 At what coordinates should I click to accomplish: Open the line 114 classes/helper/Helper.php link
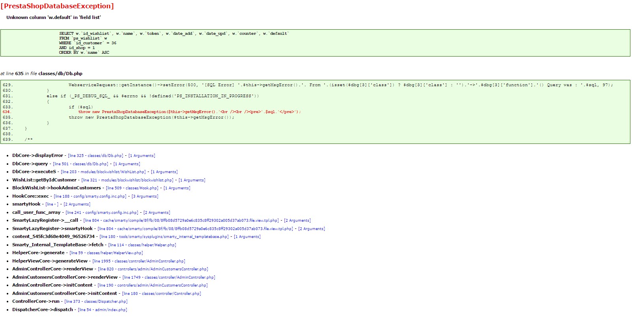[x=142, y=245]
